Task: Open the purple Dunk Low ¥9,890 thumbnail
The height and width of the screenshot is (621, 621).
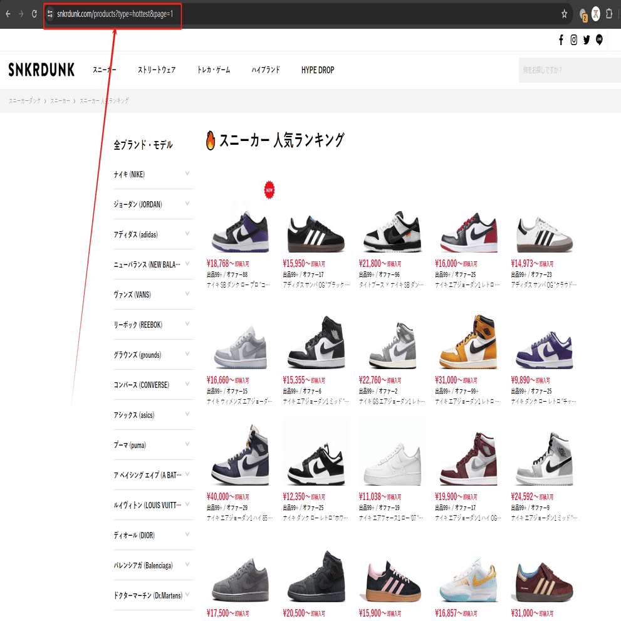Action: click(x=544, y=351)
